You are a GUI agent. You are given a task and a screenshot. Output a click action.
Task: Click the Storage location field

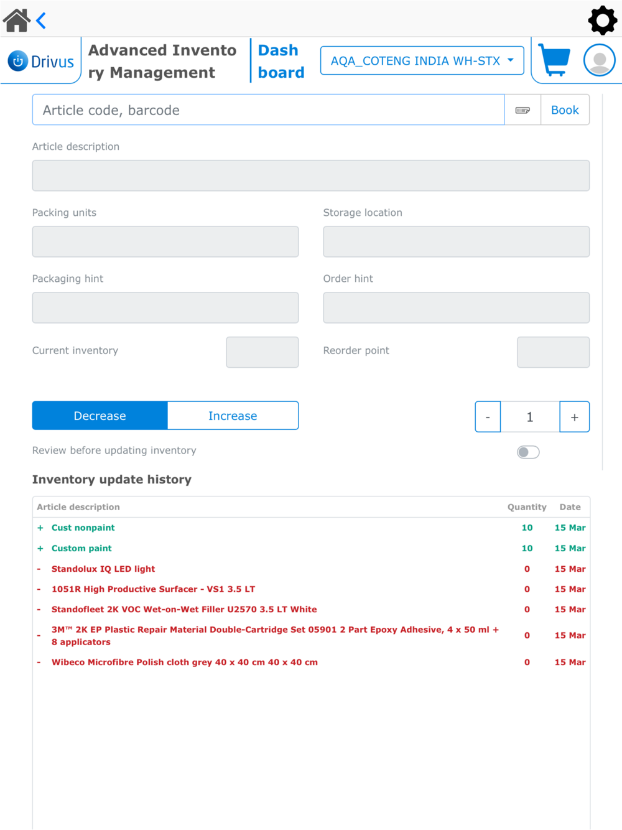point(457,241)
